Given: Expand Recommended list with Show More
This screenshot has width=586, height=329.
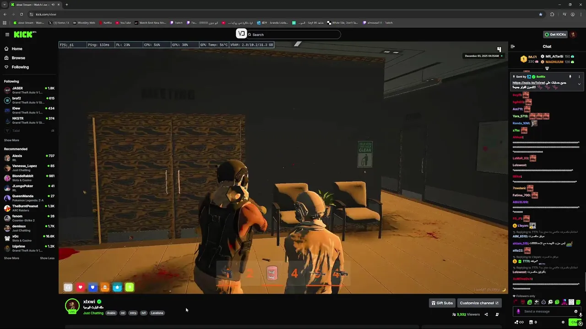Looking at the screenshot, I should click(x=11, y=258).
